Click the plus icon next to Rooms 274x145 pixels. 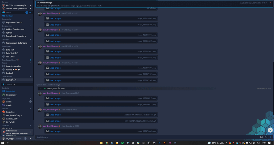[30, 13]
